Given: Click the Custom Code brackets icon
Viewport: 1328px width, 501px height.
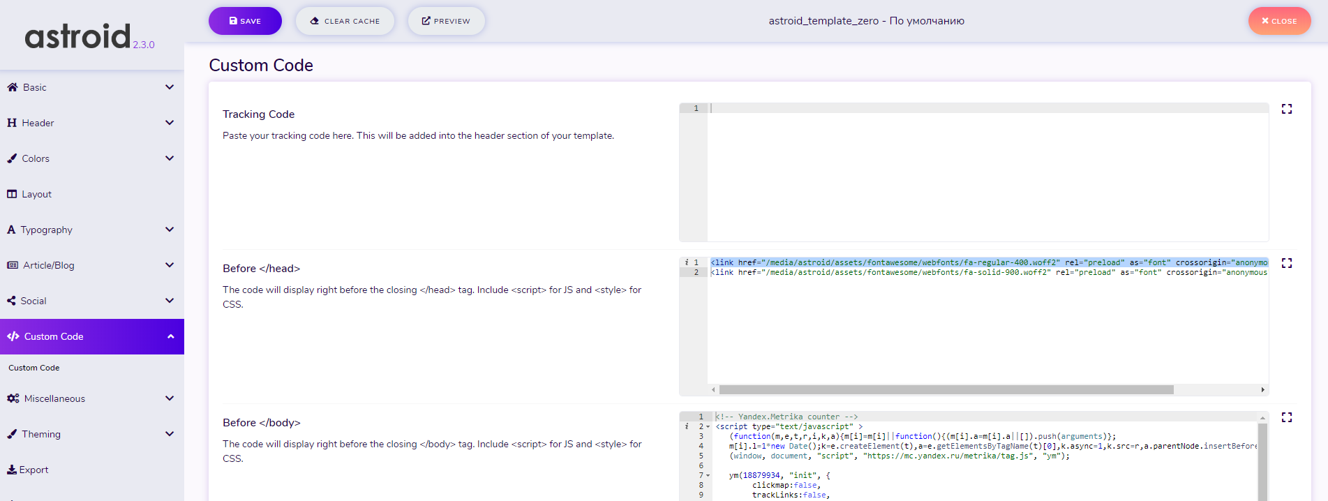Looking at the screenshot, I should point(13,336).
